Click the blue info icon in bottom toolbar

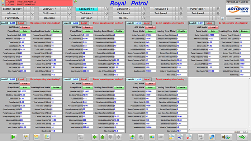point(212,137)
